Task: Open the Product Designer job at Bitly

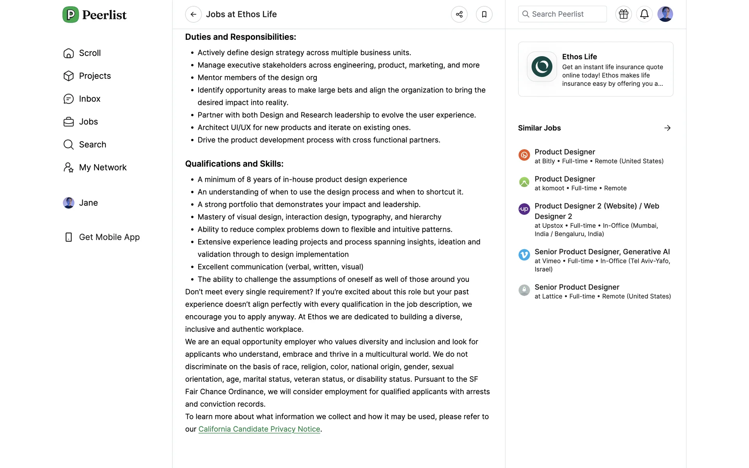Action: 564,152
